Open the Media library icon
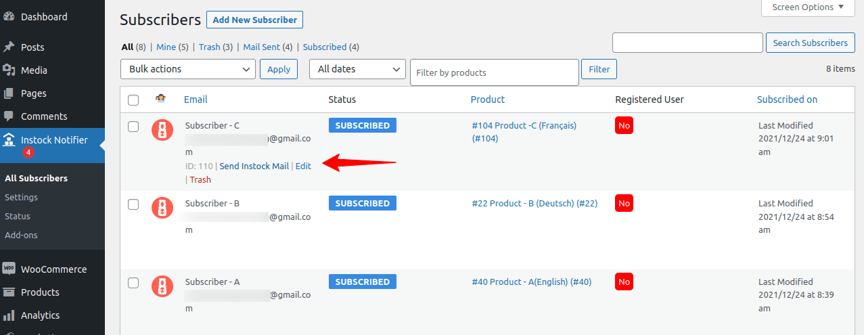 [x=9, y=70]
